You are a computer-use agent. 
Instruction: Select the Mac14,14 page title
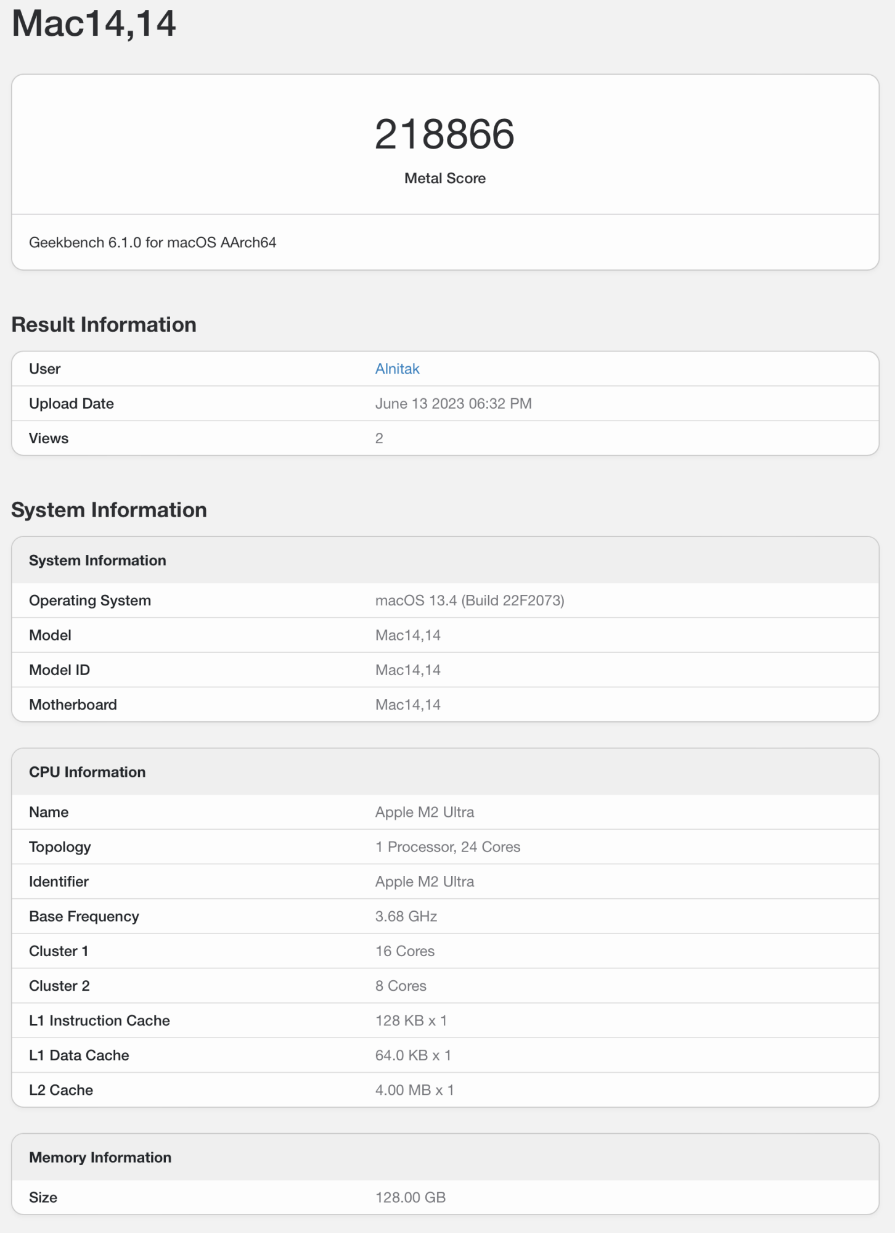click(94, 24)
